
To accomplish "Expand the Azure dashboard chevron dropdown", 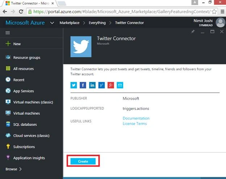I will (x=52, y=23).
